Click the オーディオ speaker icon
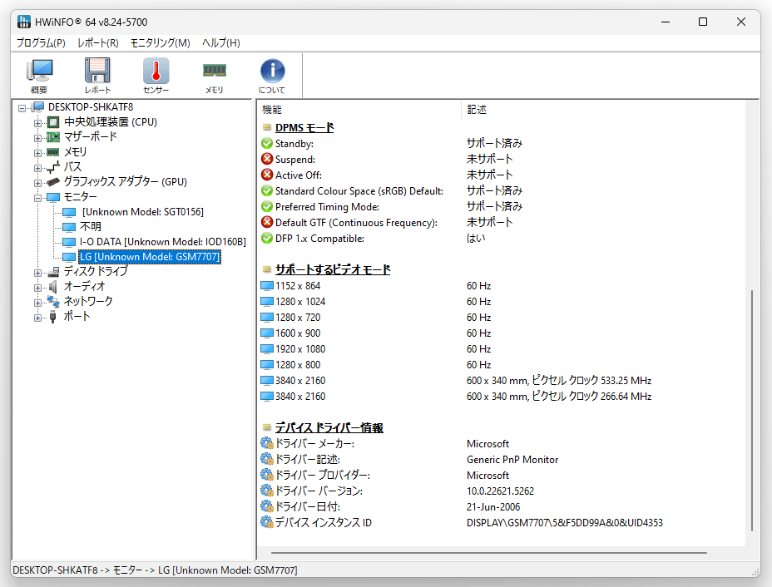Image resolution: width=772 pixels, height=587 pixels. (x=53, y=286)
